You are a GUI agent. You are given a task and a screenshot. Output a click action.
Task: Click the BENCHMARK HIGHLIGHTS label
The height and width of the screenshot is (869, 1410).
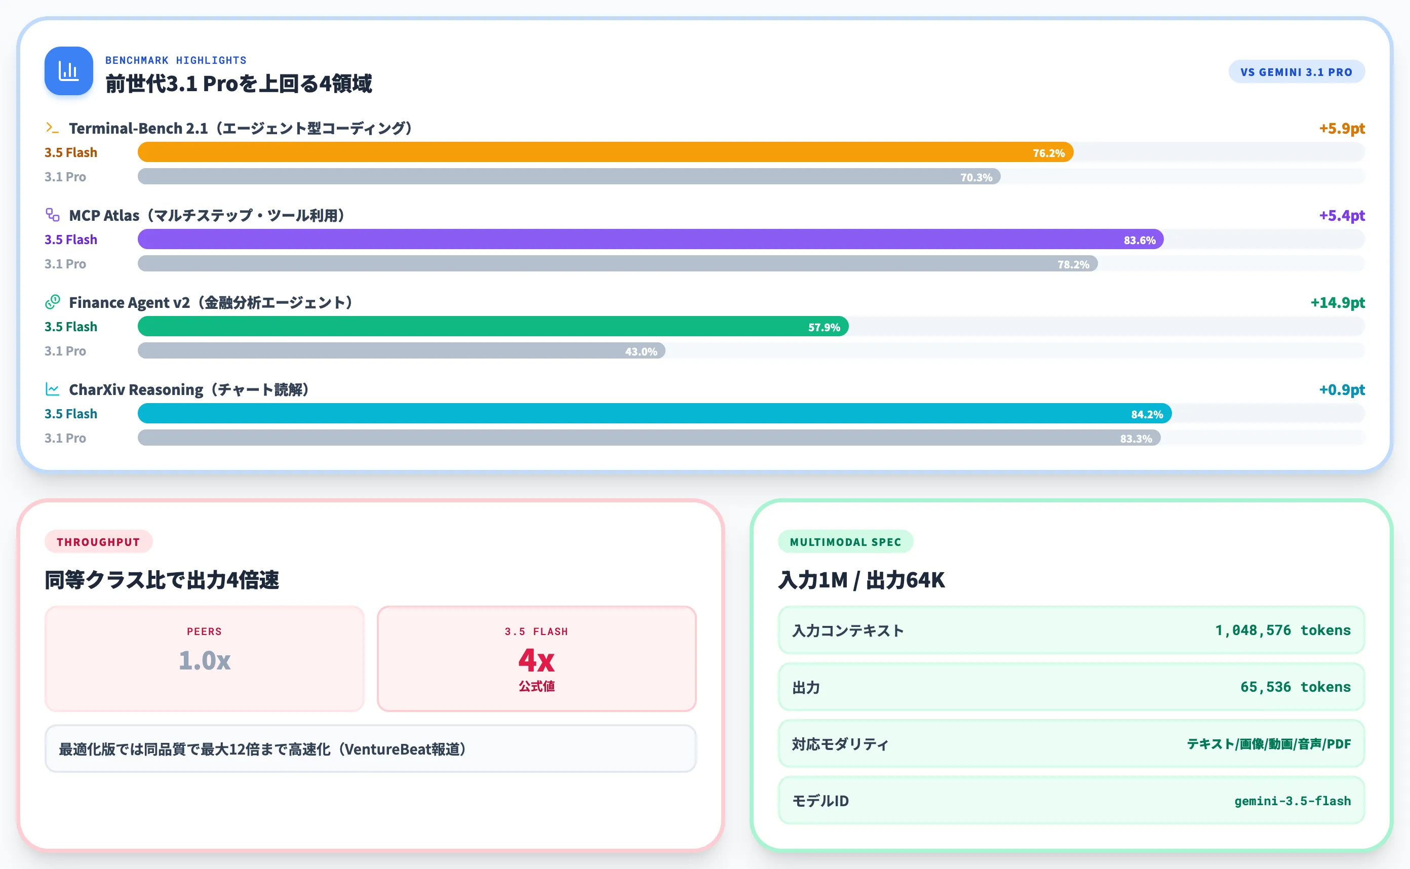pyautogui.click(x=176, y=60)
